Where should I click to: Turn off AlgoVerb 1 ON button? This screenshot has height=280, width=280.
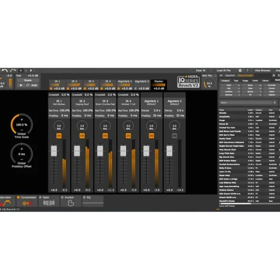click(151, 135)
